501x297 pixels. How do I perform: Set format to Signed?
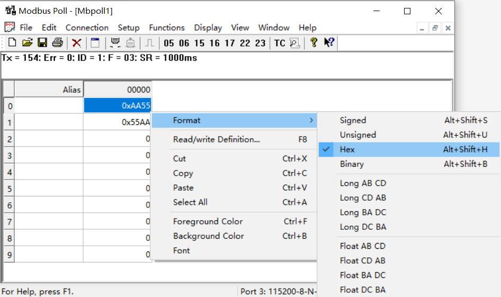pos(409,120)
